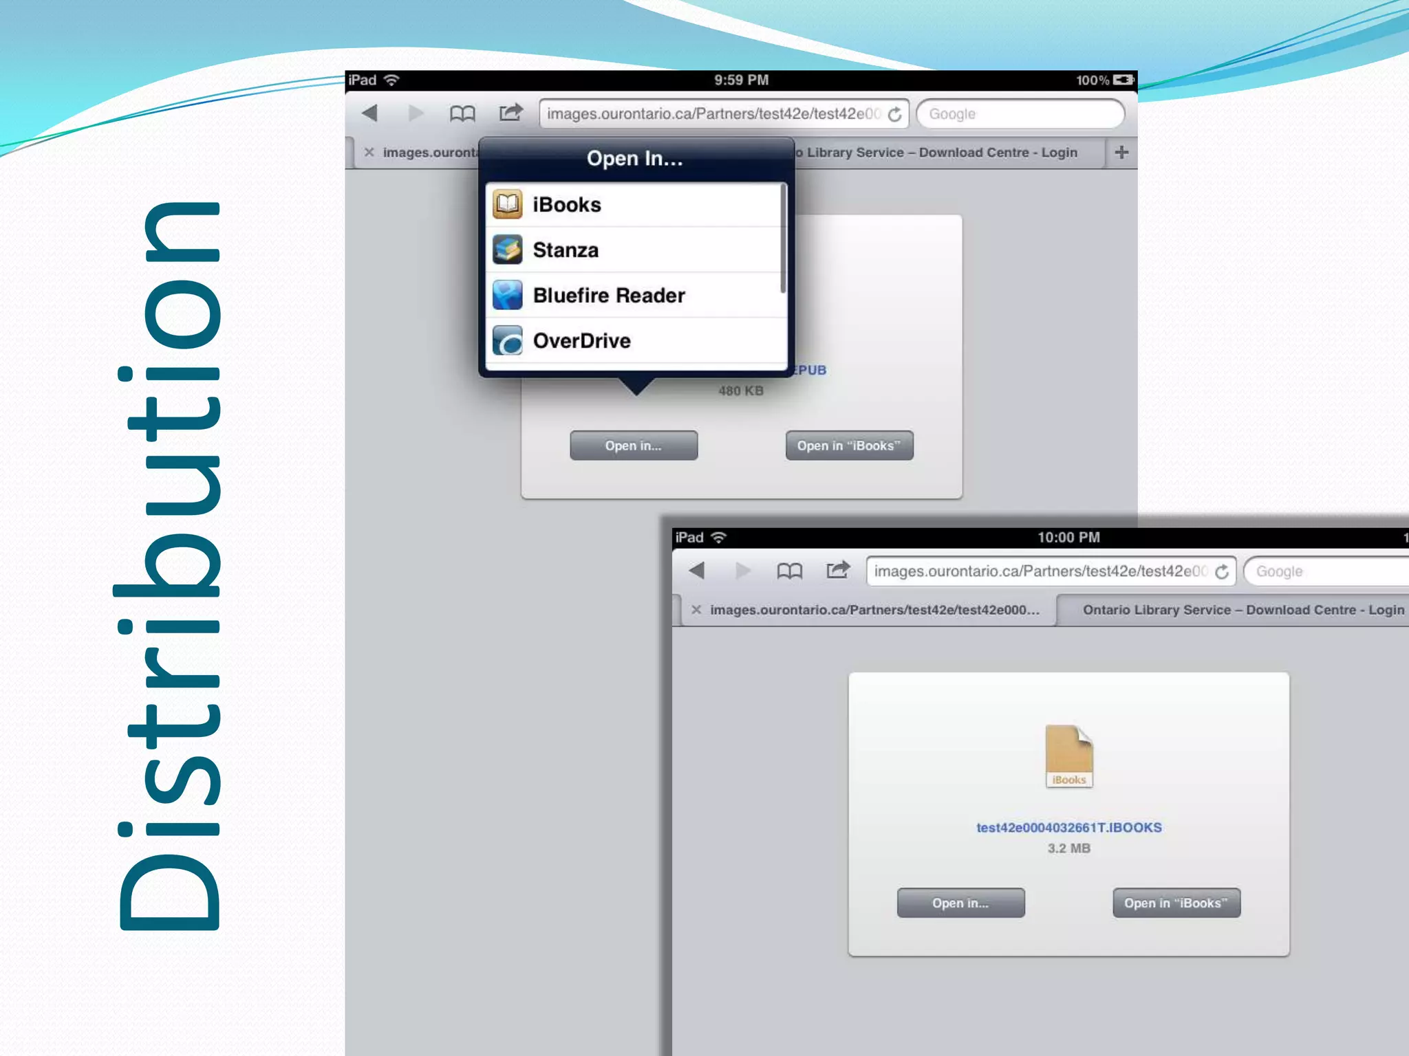Add a new tab with plus button
The image size is (1409, 1056).
tap(1121, 153)
